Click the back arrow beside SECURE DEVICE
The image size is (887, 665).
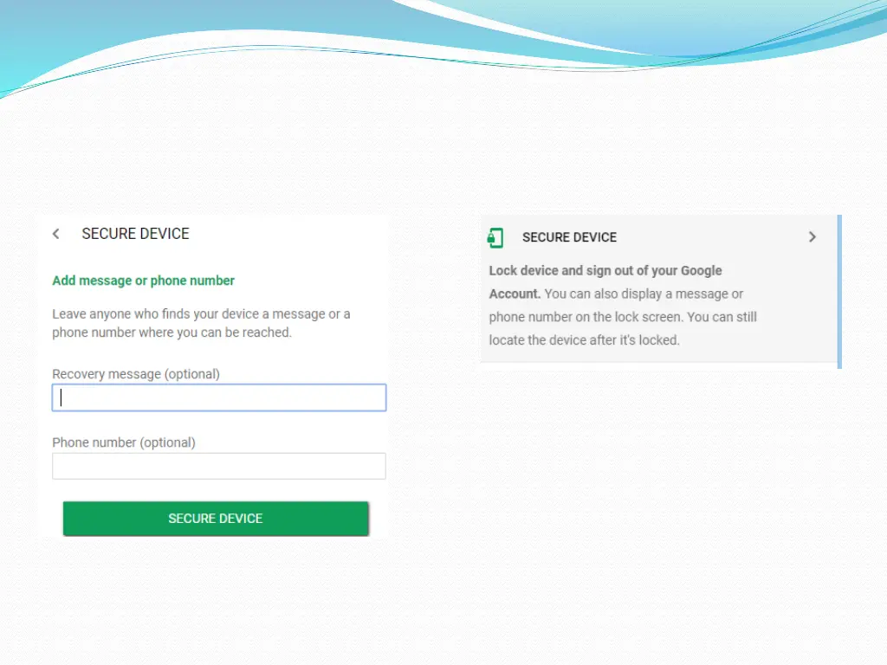click(56, 234)
